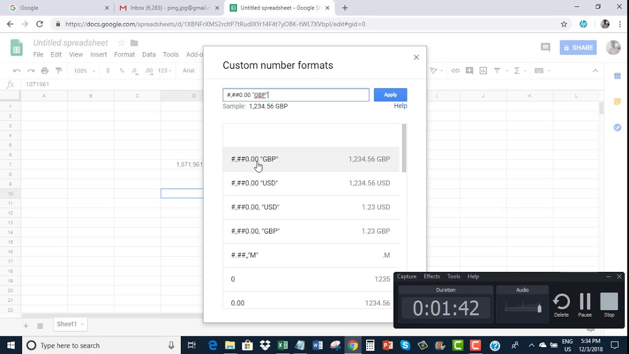Open the Data menu
Viewport: 629px width, 354px height.
149,55
